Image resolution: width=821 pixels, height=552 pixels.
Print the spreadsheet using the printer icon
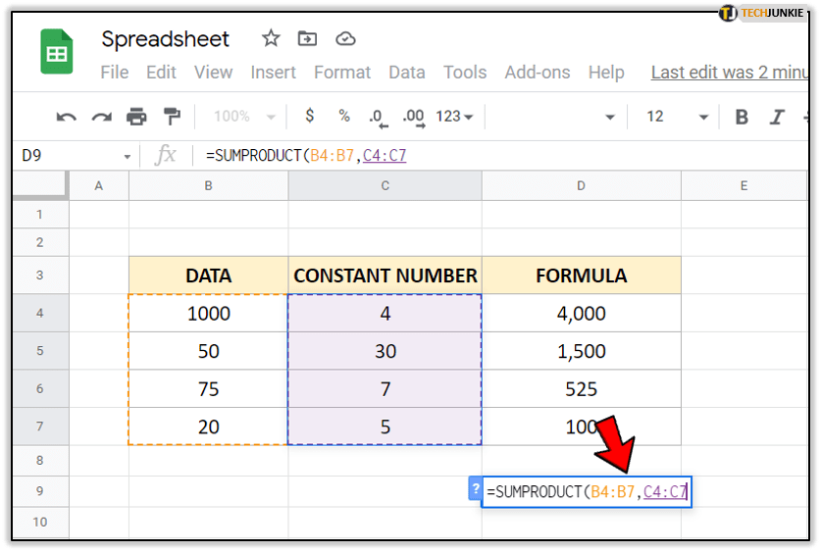click(x=136, y=117)
